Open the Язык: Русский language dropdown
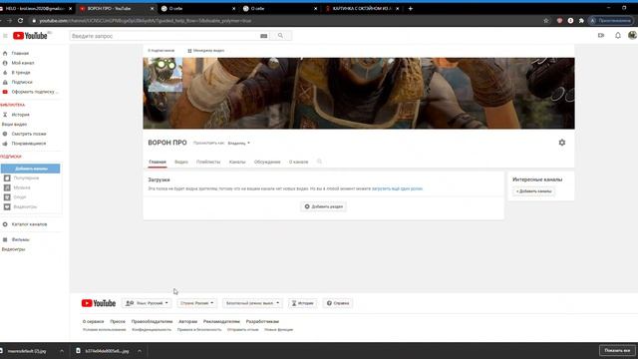This screenshot has width=638, height=359. tap(147, 303)
